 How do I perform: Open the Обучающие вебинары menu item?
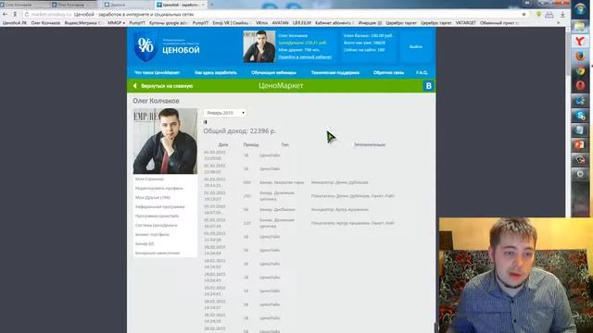(273, 72)
